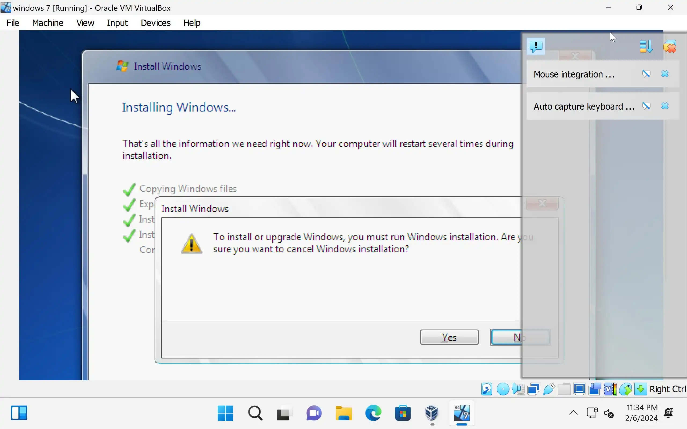Open the Devices menu
687x429 pixels.
coord(156,23)
